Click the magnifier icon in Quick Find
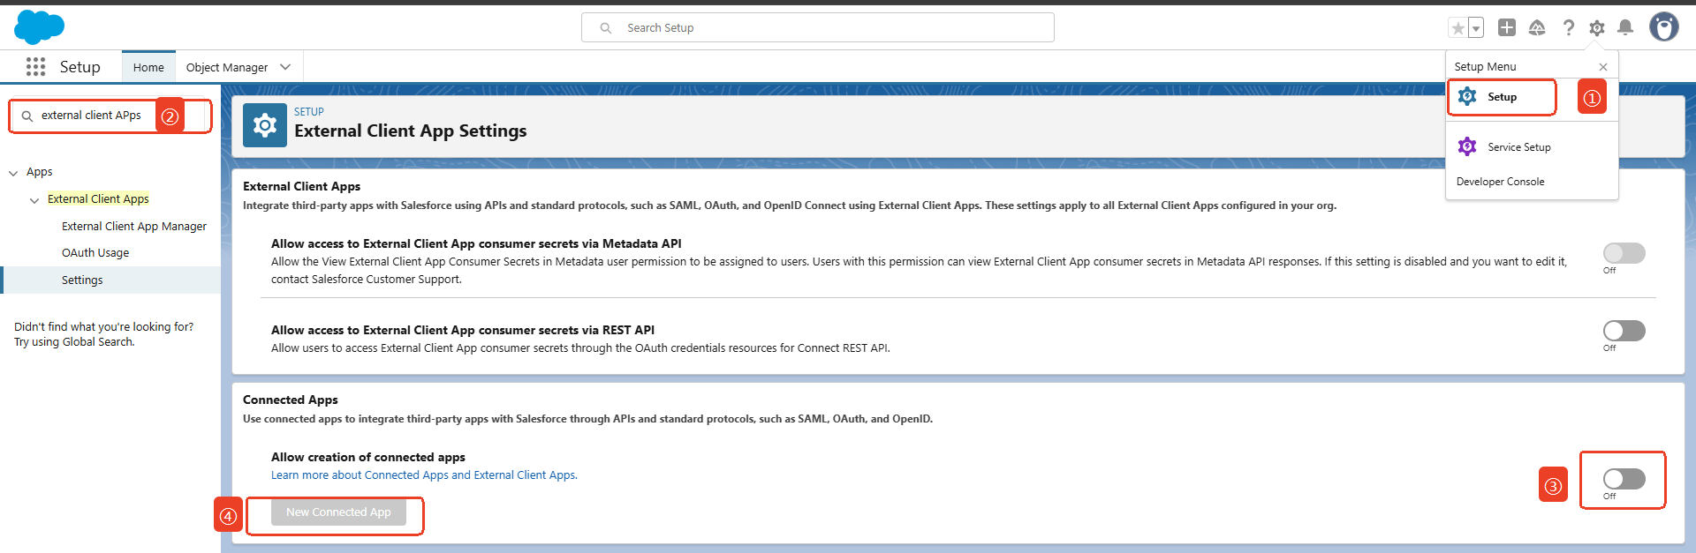Viewport: 1696px width, 553px height. (x=27, y=116)
